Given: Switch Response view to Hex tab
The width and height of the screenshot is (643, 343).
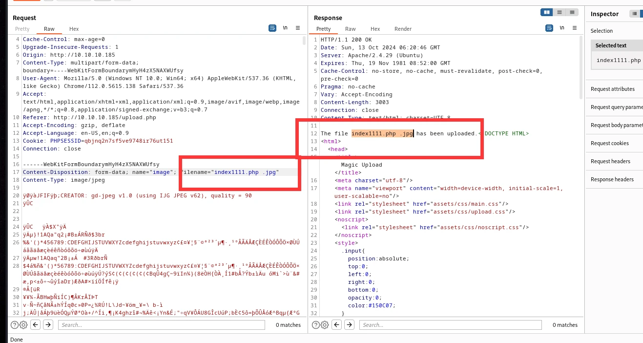Looking at the screenshot, I should tap(375, 29).
